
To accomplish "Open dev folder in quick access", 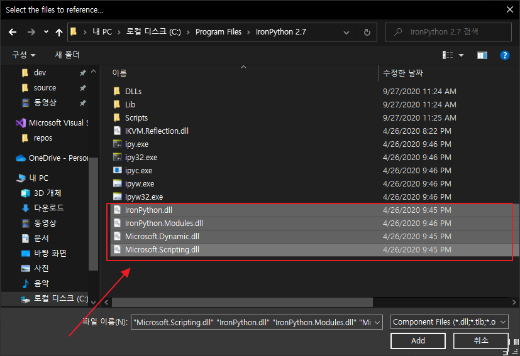I will click(x=40, y=73).
